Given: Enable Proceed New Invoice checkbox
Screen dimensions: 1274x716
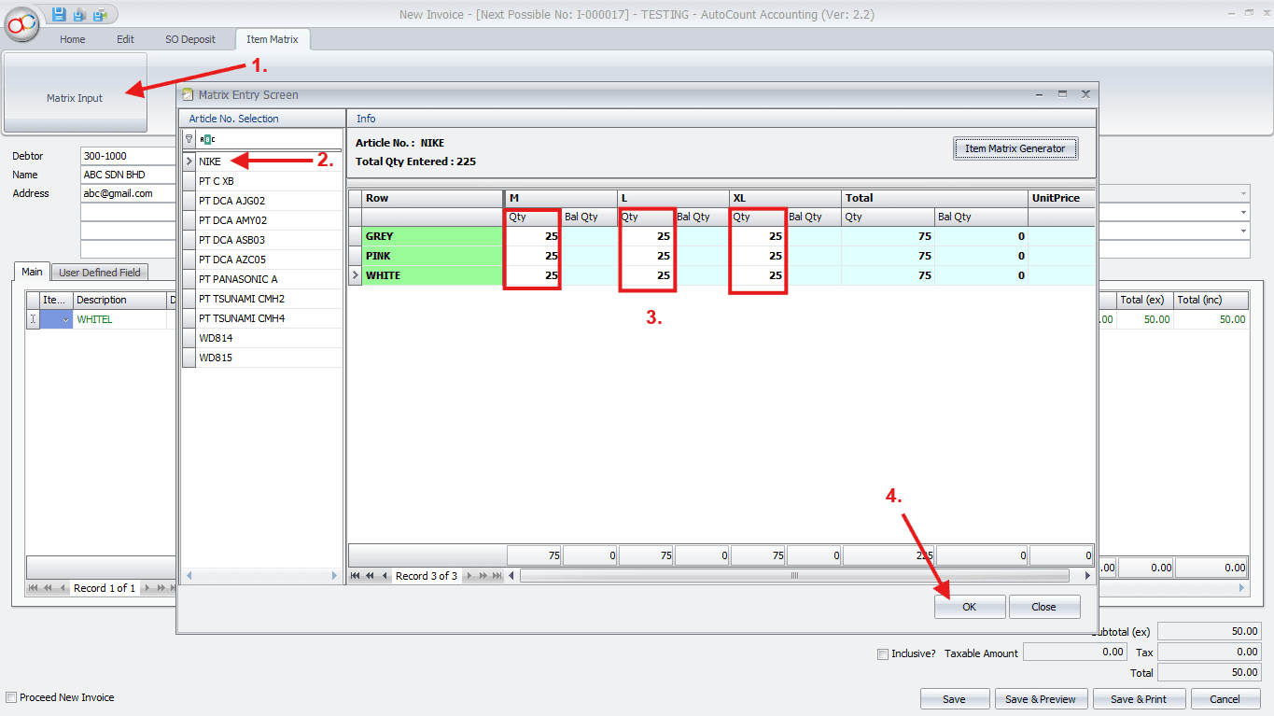Looking at the screenshot, I should pos(11,697).
